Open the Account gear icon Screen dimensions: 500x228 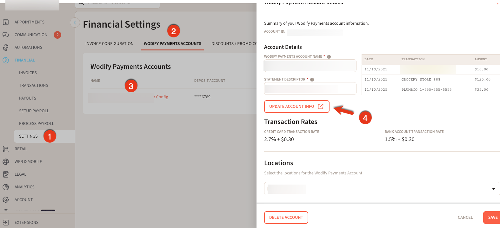[6, 200]
